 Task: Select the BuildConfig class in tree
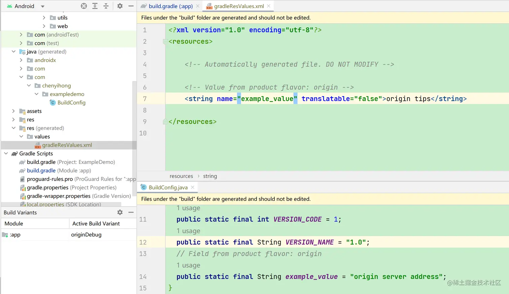[71, 103]
